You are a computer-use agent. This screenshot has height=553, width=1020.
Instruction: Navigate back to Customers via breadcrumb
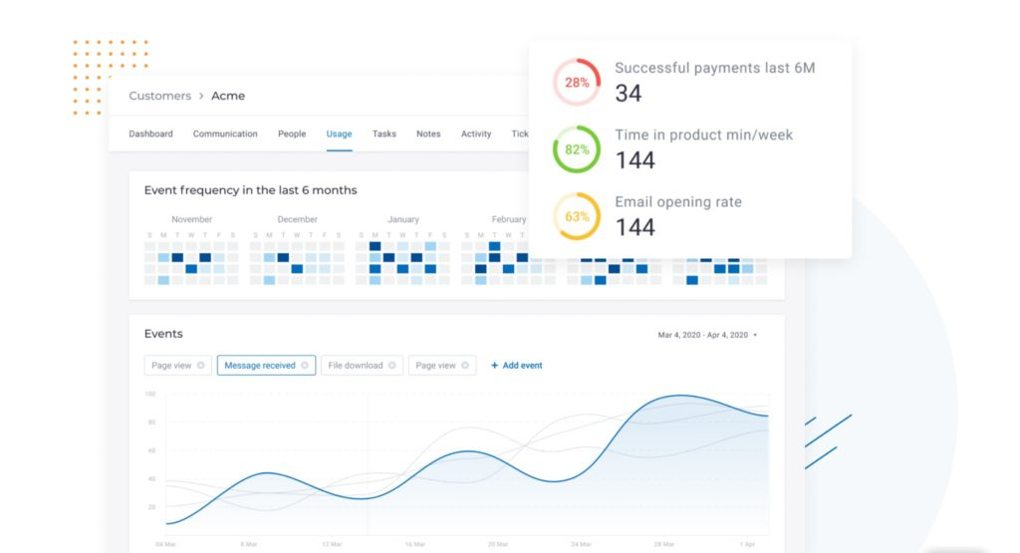point(159,97)
